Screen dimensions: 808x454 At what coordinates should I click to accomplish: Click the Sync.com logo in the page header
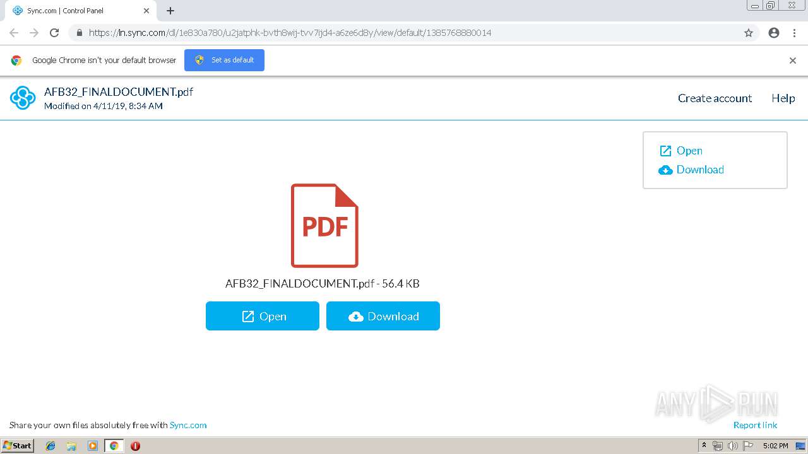[x=23, y=98]
